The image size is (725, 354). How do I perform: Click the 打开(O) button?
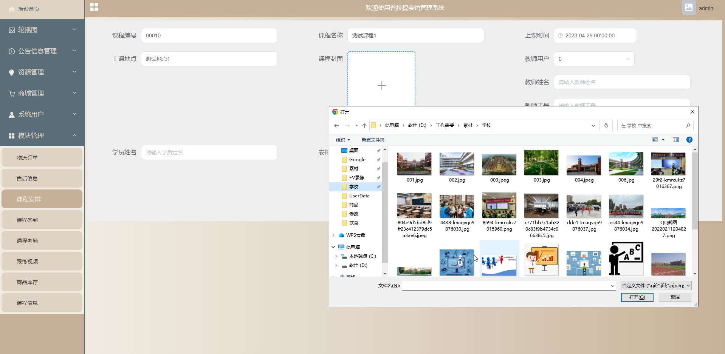637,297
